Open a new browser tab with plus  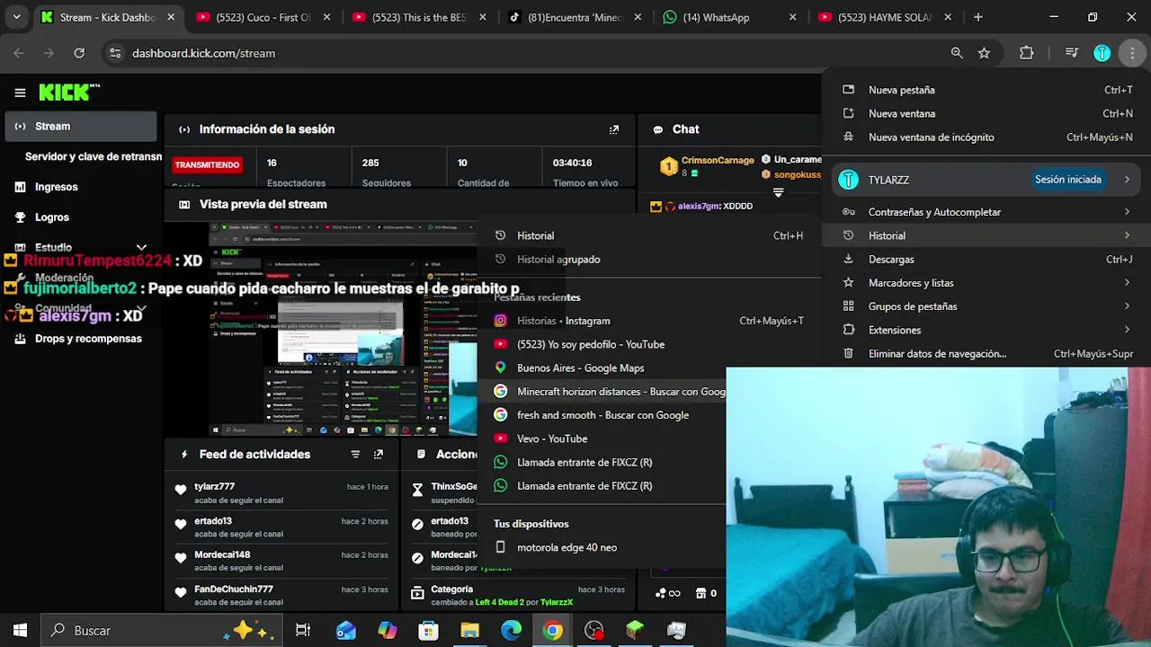[x=978, y=17]
